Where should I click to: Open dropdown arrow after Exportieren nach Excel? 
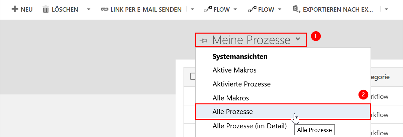386,9
